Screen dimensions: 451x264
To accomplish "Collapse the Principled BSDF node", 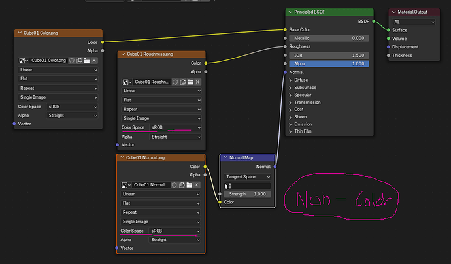I will click(290, 12).
